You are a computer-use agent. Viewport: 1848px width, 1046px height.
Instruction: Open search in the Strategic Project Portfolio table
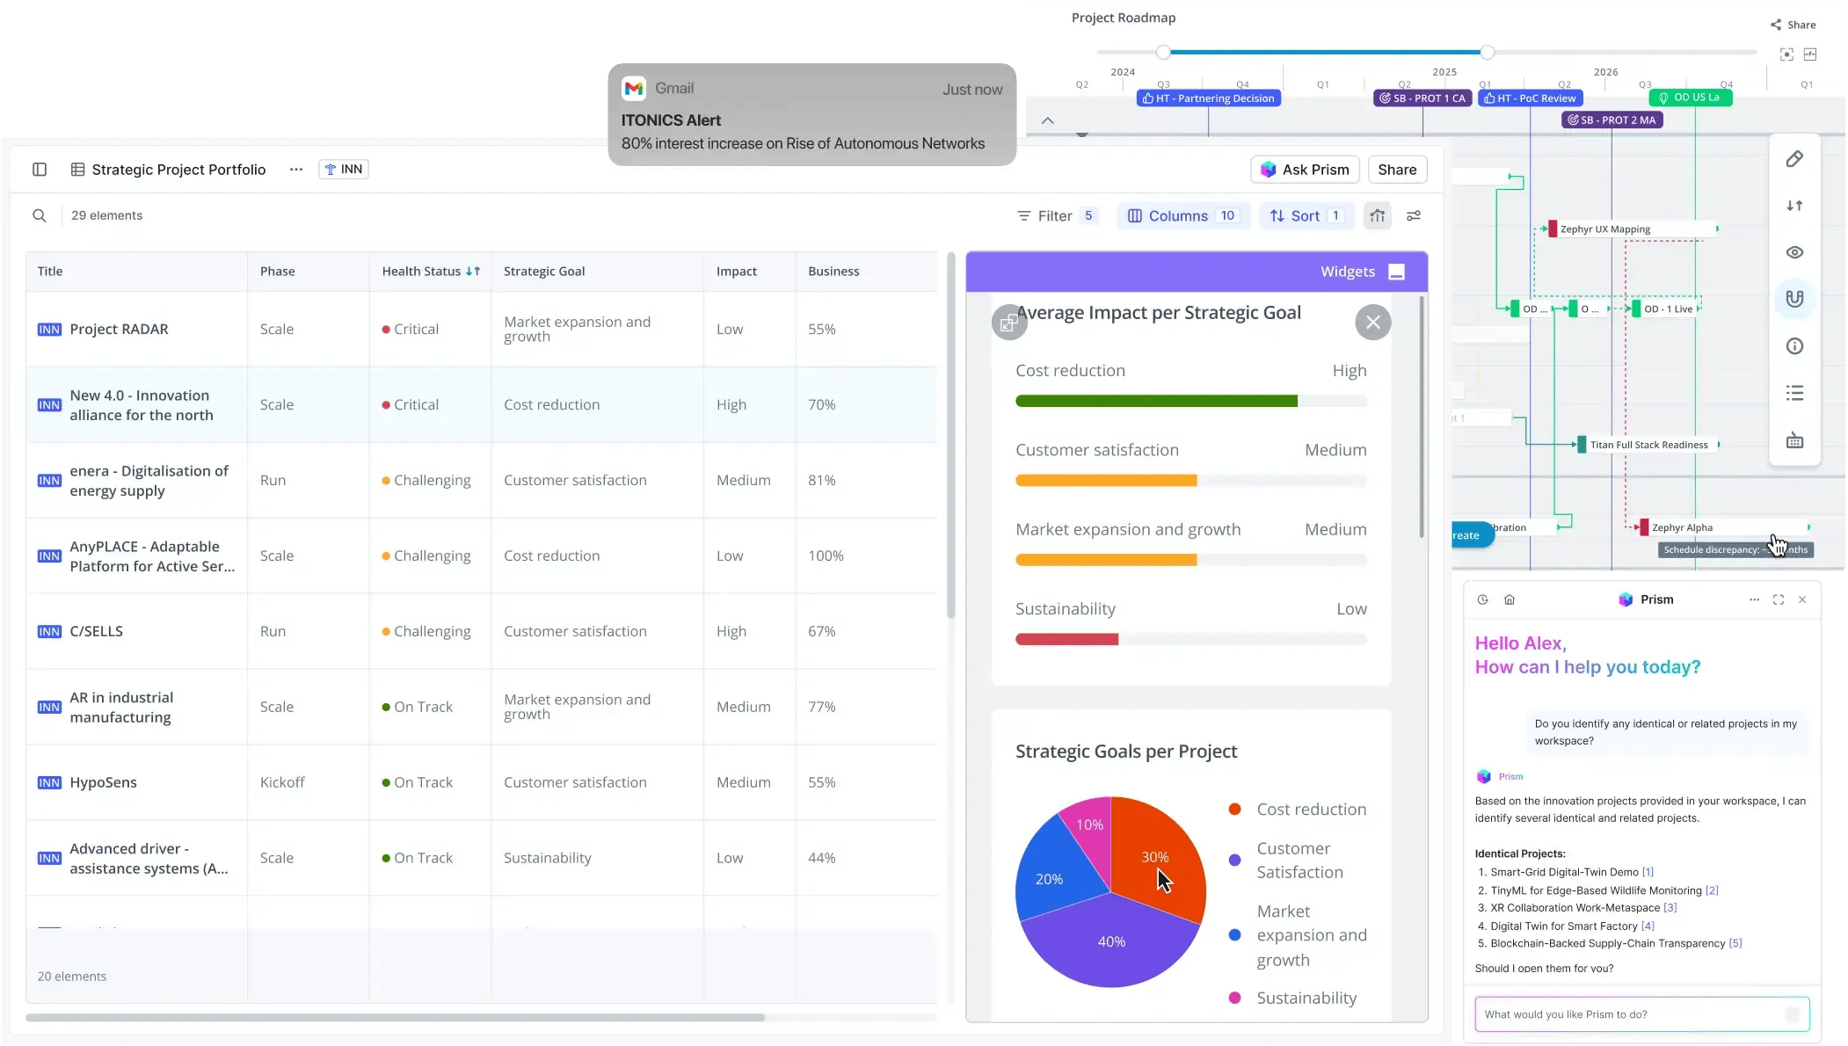(40, 214)
